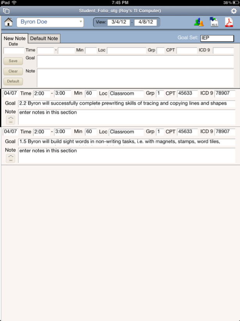Select the view end date 4/8/12

pos(145,22)
